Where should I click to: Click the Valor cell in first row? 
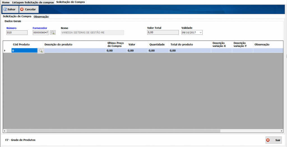point(137,50)
